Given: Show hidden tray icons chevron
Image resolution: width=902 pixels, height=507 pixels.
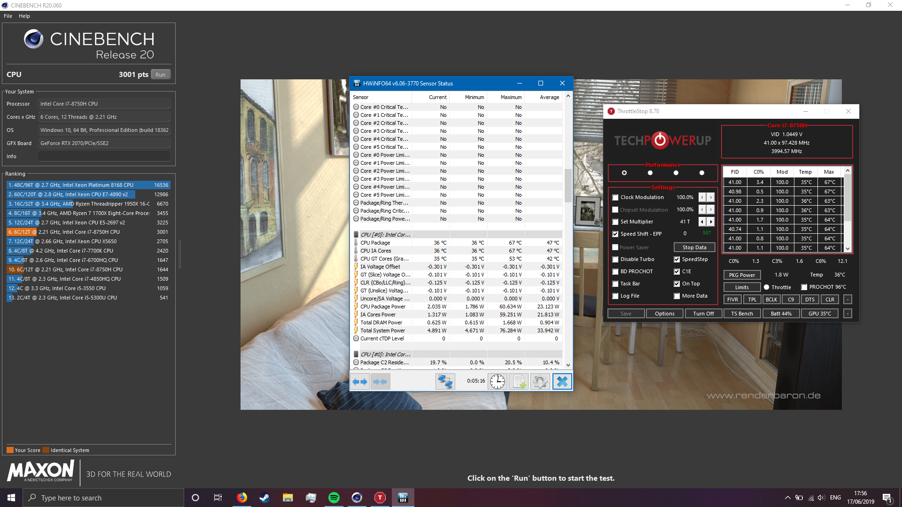Looking at the screenshot, I should click(x=787, y=498).
